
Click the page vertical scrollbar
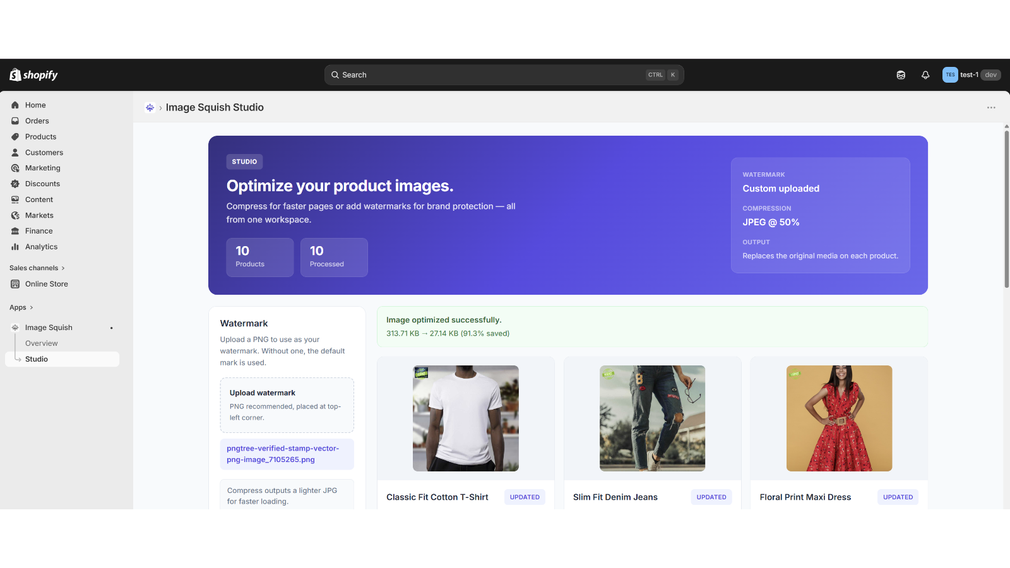click(1006, 208)
